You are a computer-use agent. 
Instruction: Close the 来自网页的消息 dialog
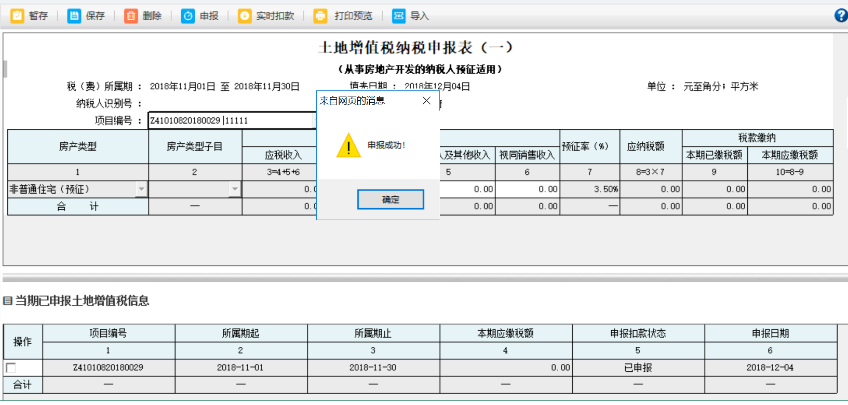[426, 101]
